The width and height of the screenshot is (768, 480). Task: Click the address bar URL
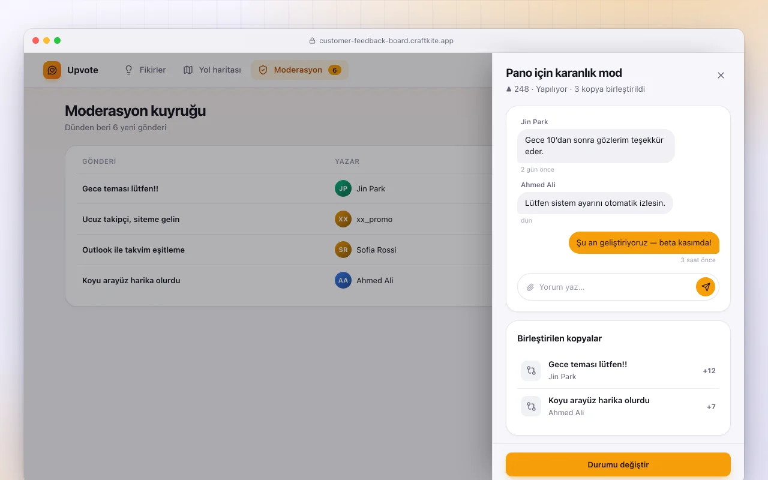click(386, 41)
